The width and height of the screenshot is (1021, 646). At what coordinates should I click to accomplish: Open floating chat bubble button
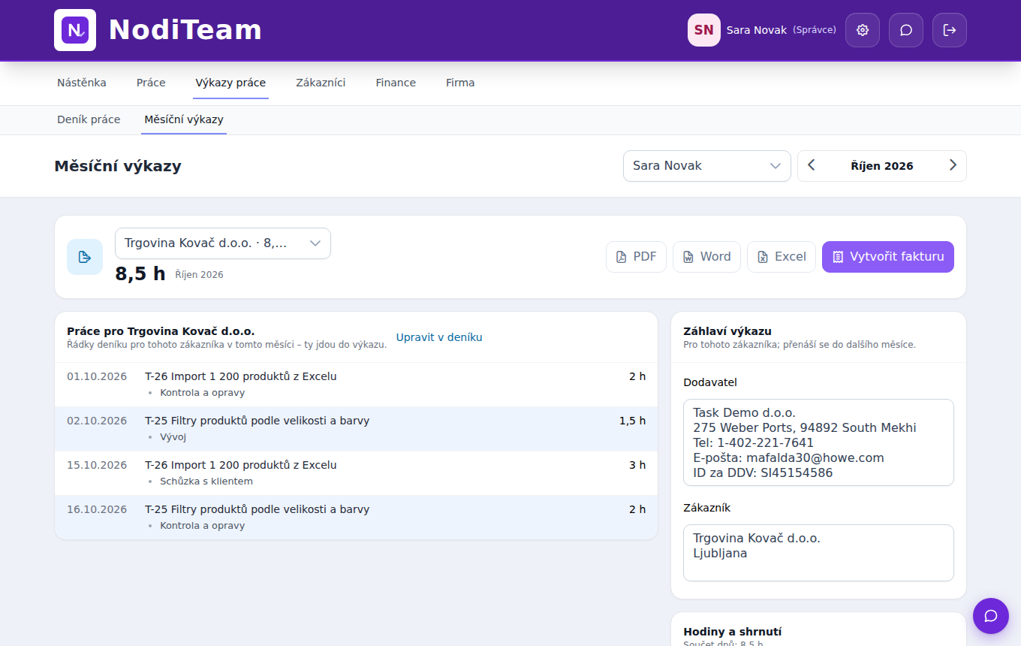tap(991, 616)
